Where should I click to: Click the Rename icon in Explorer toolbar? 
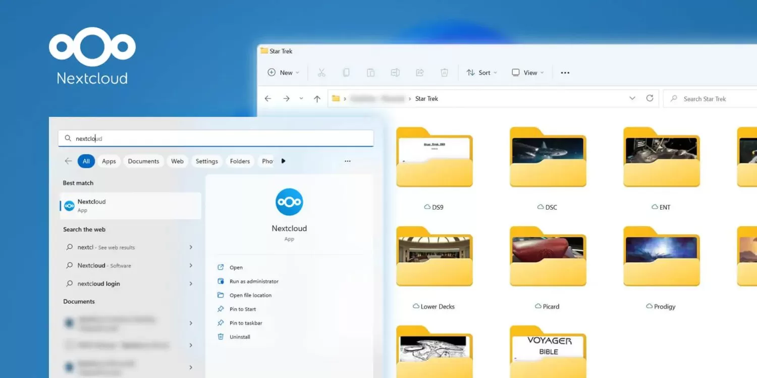pos(395,73)
